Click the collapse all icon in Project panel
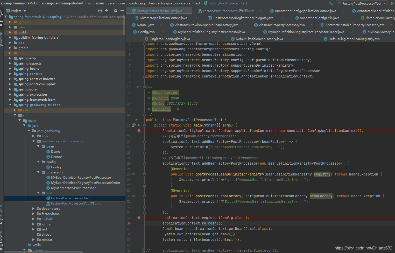This screenshot has width=395, height=253. point(107,11)
